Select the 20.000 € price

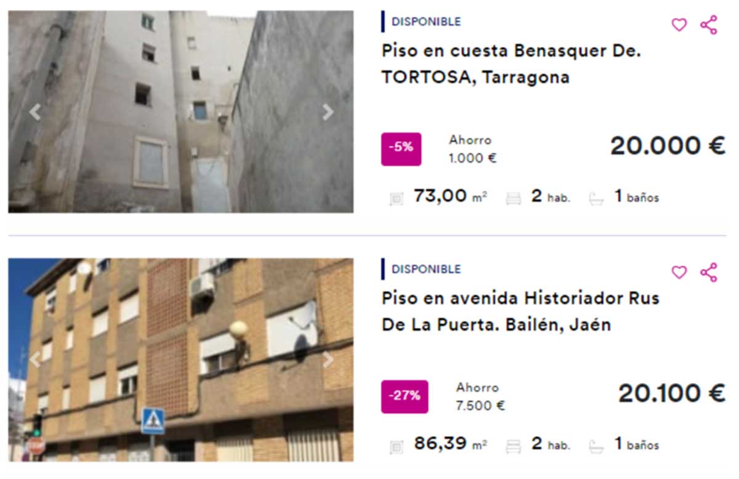point(668,147)
